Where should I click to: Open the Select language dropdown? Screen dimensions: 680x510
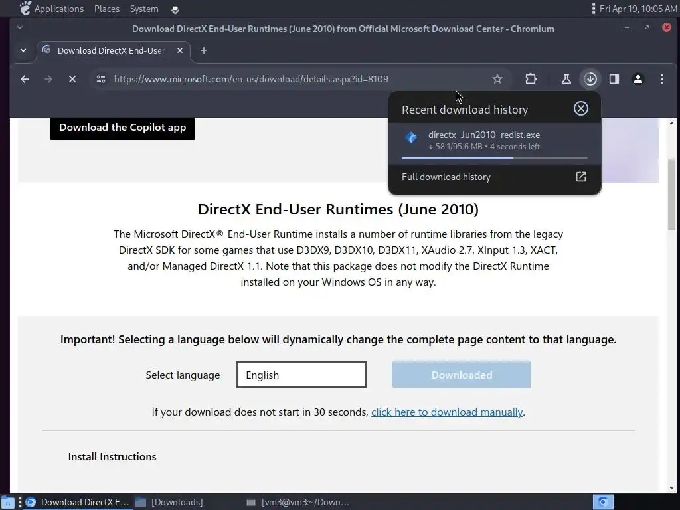(x=301, y=375)
